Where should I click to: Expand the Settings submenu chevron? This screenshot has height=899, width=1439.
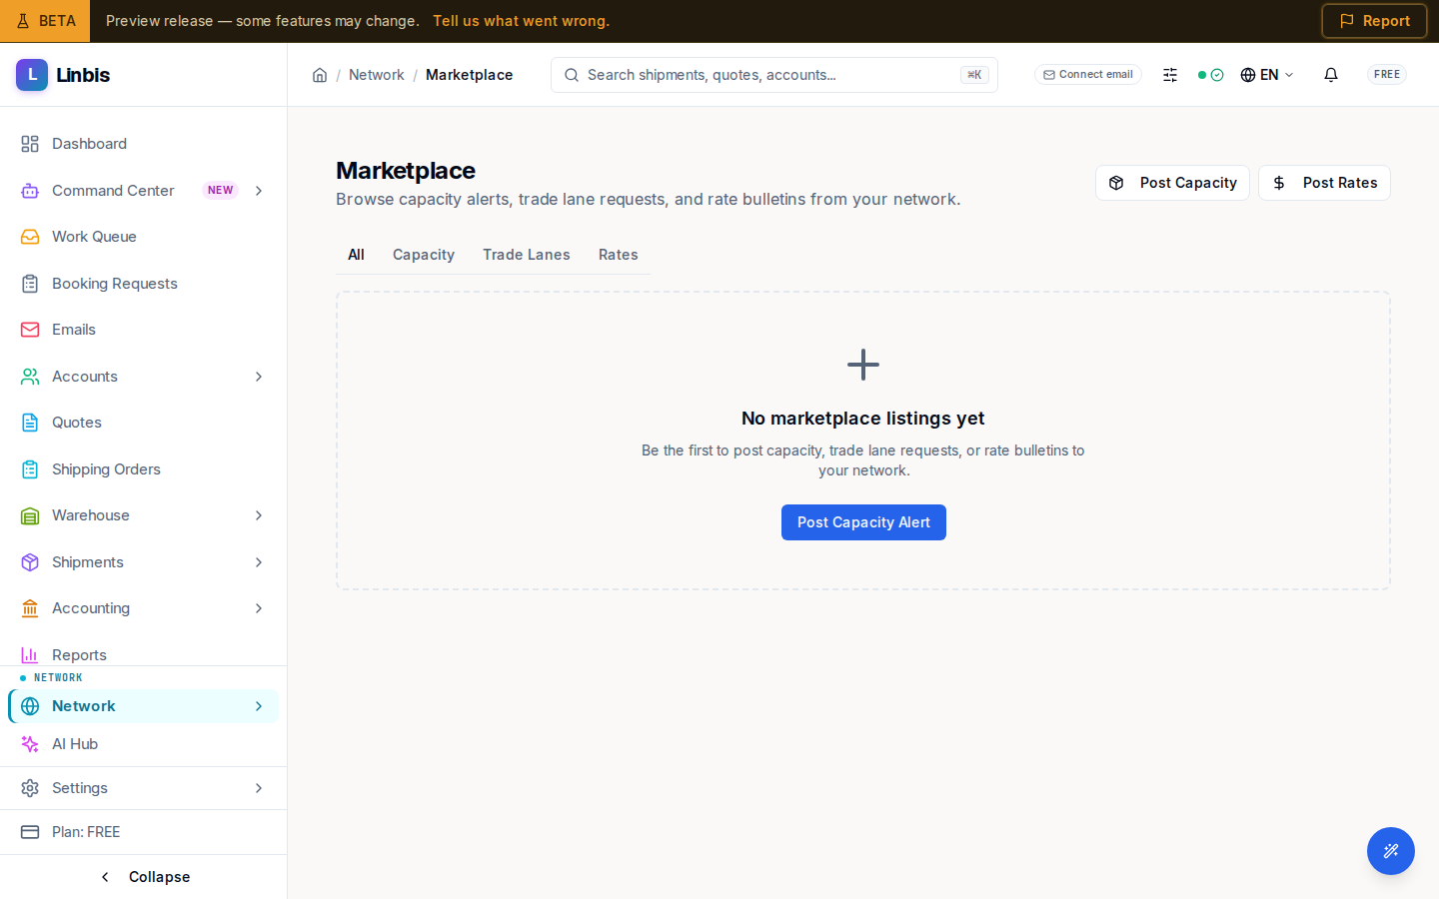(259, 788)
